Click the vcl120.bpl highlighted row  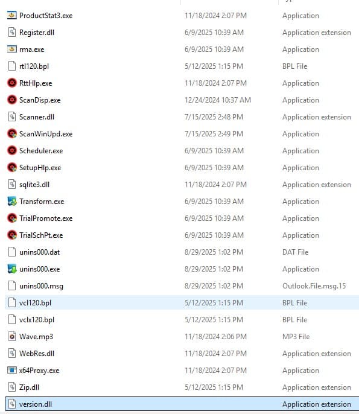(182, 303)
